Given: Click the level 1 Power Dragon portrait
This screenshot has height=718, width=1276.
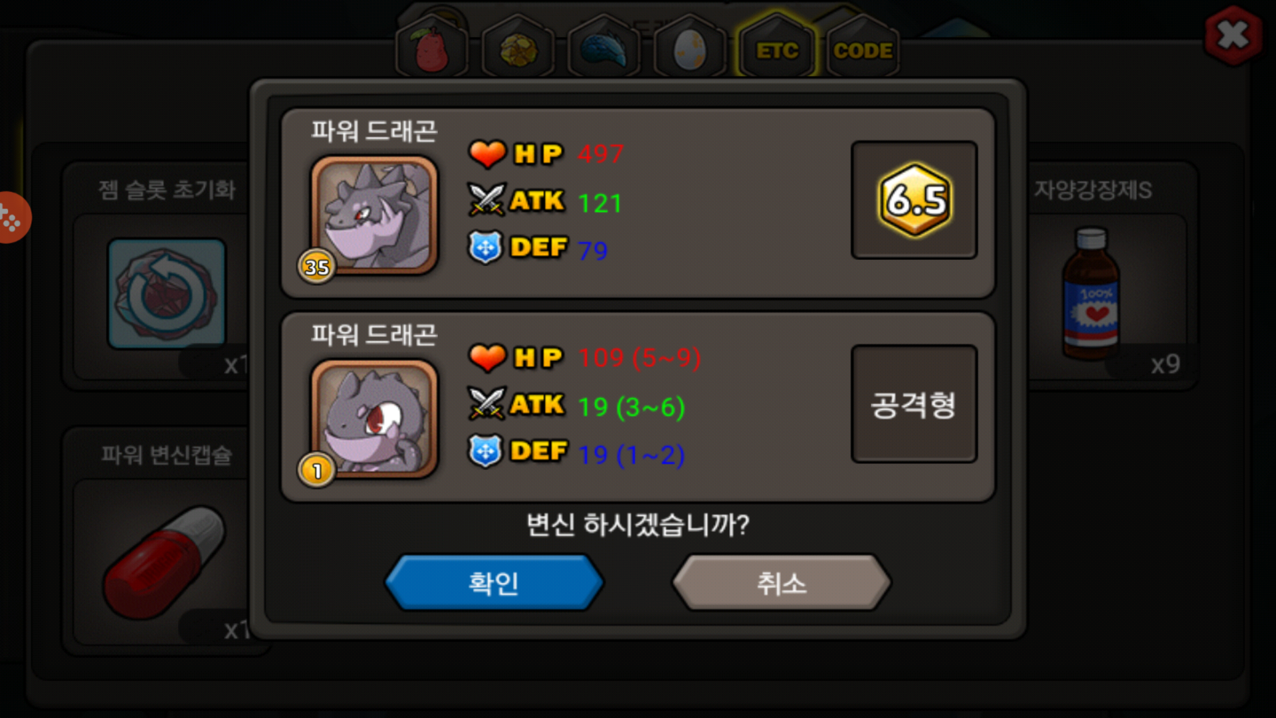Looking at the screenshot, I should click(374, 419).
